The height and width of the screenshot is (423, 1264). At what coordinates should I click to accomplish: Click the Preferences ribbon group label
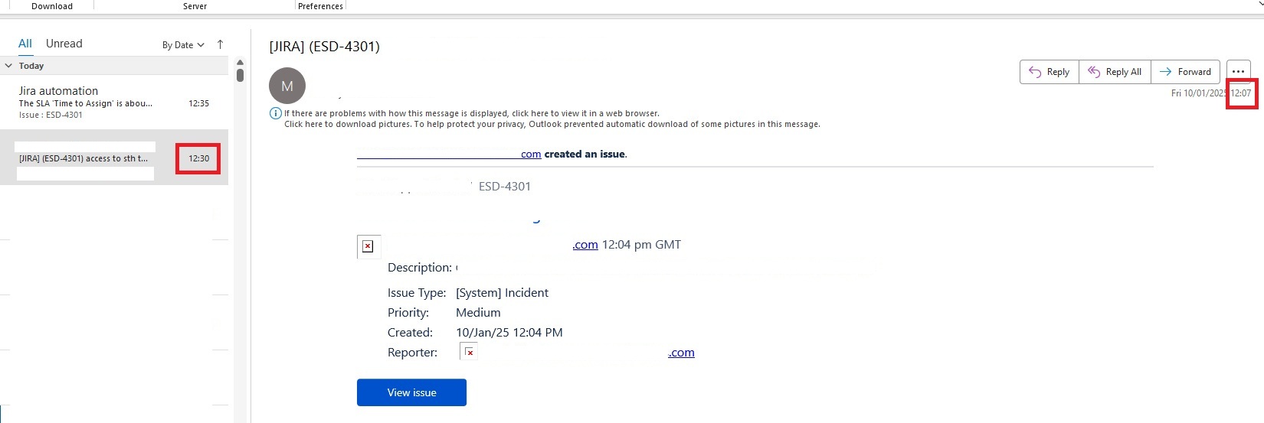coord(320,6)
